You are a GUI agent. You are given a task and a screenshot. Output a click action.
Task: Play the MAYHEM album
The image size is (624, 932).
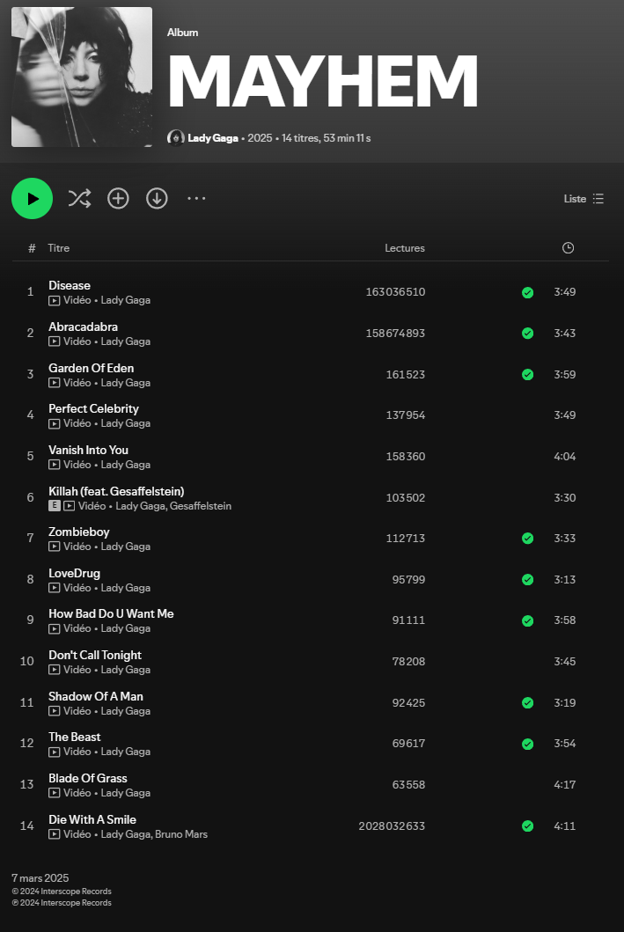tap(32, 199)
